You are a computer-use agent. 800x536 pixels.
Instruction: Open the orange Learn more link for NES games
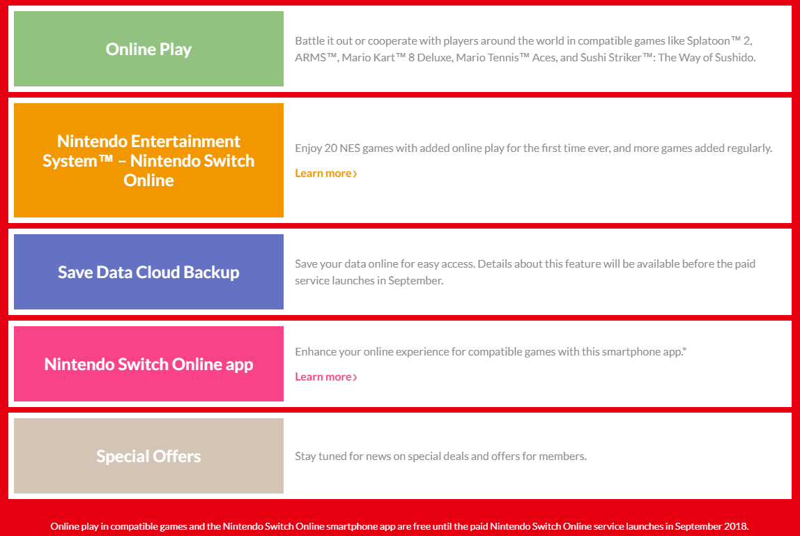[323, 173]
